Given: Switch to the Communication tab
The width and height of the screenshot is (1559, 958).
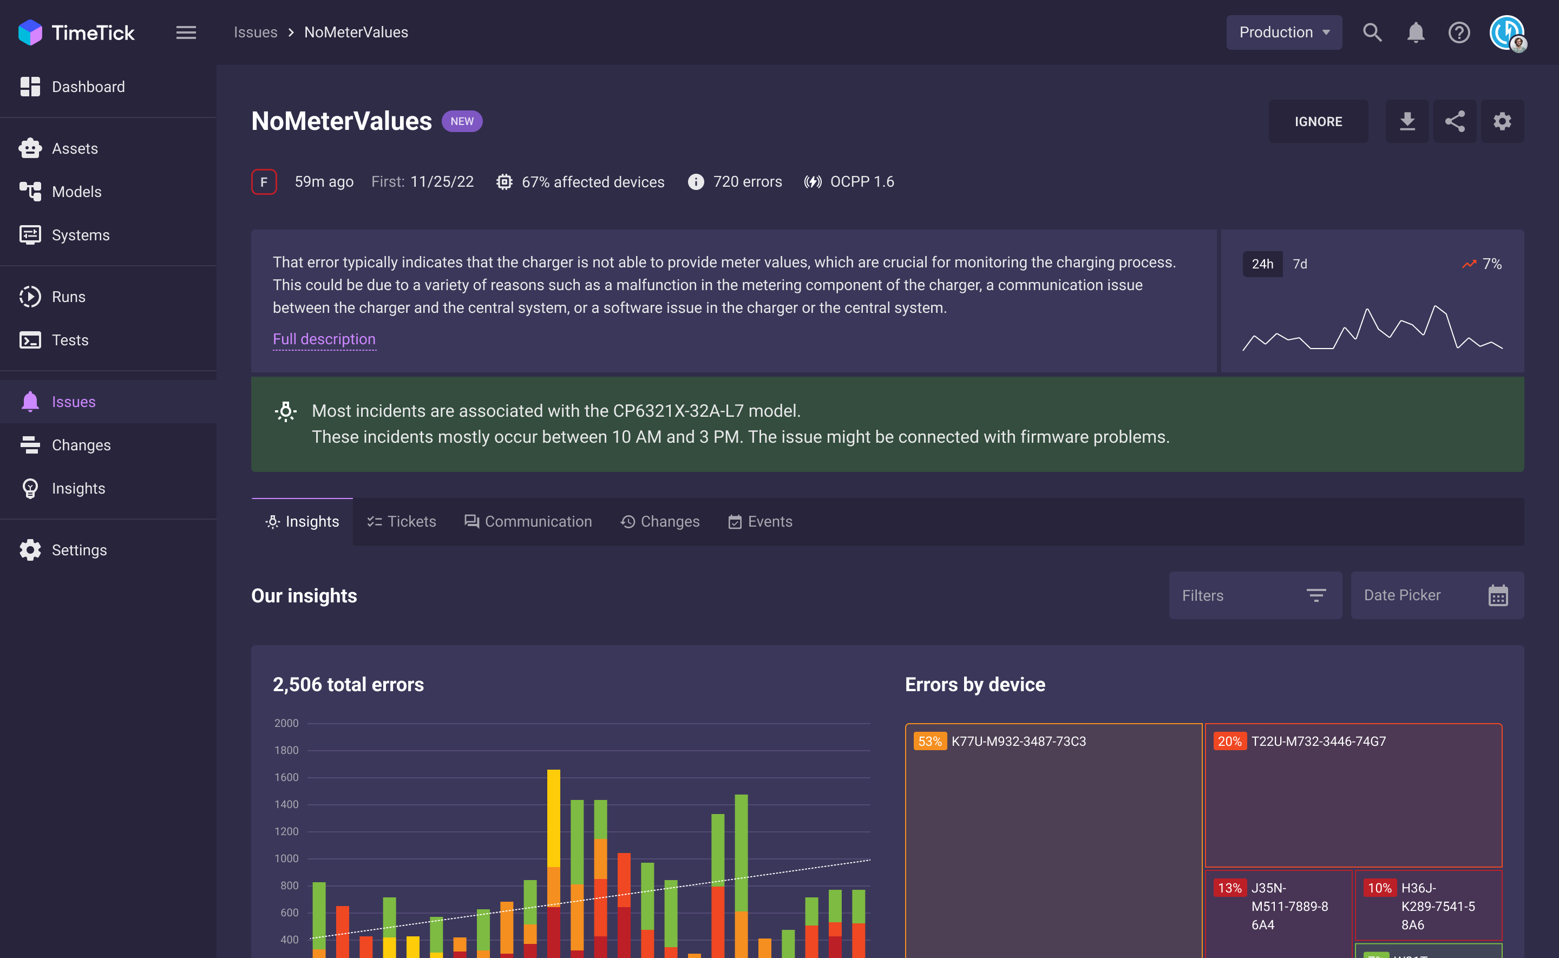Looking at the screenshot, I should pyautogui.click(x=528, y=521).
